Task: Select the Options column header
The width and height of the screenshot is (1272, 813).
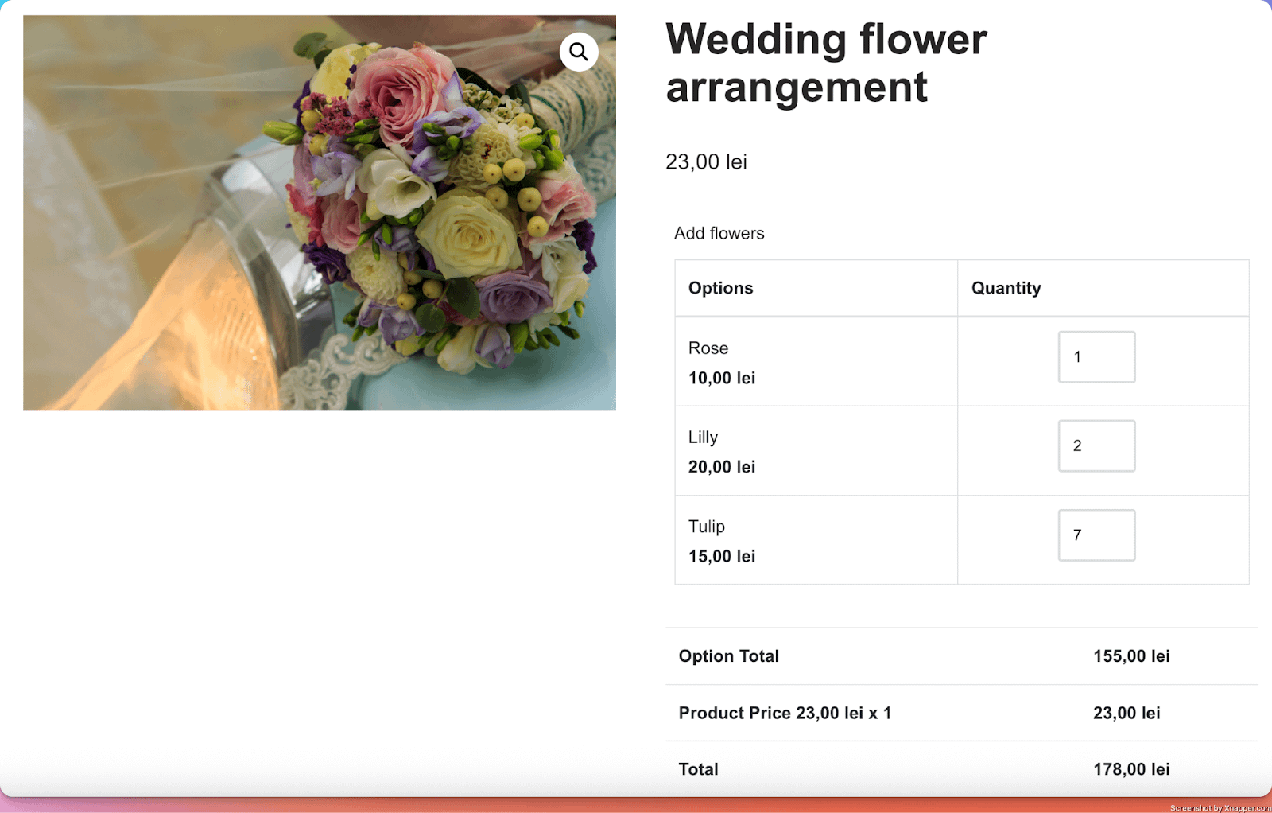Action: tap(720, 288)
